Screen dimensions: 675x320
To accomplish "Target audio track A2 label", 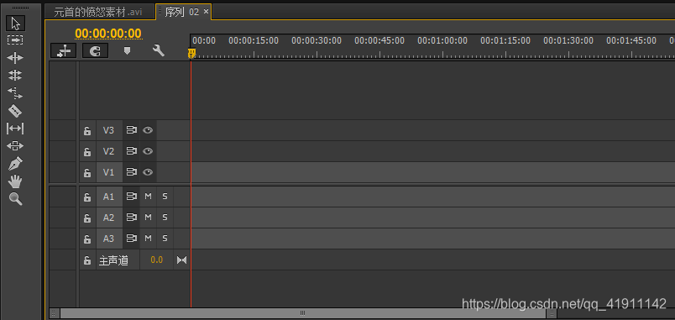I will (x=109, y=218).
